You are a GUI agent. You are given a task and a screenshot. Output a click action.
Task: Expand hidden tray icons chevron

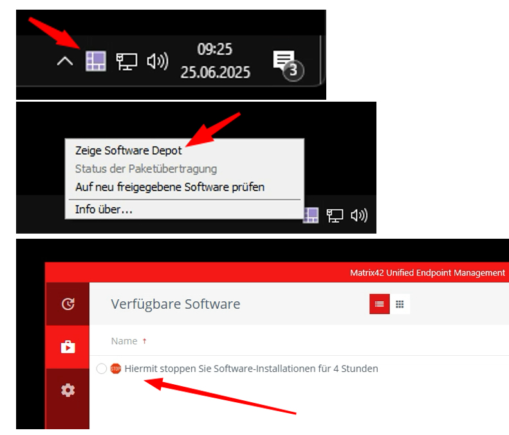65,61
